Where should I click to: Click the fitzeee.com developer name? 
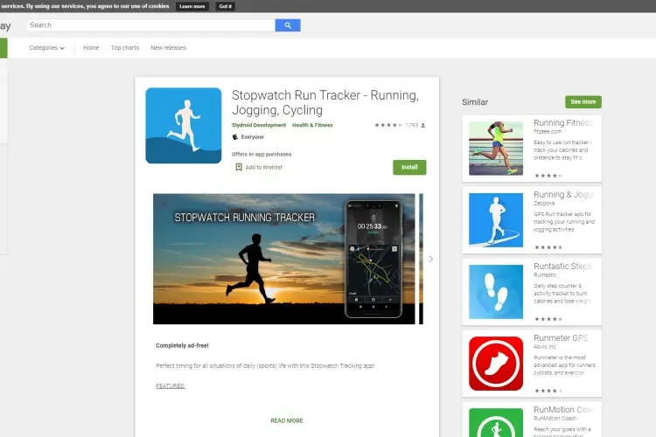coord(548,131)
